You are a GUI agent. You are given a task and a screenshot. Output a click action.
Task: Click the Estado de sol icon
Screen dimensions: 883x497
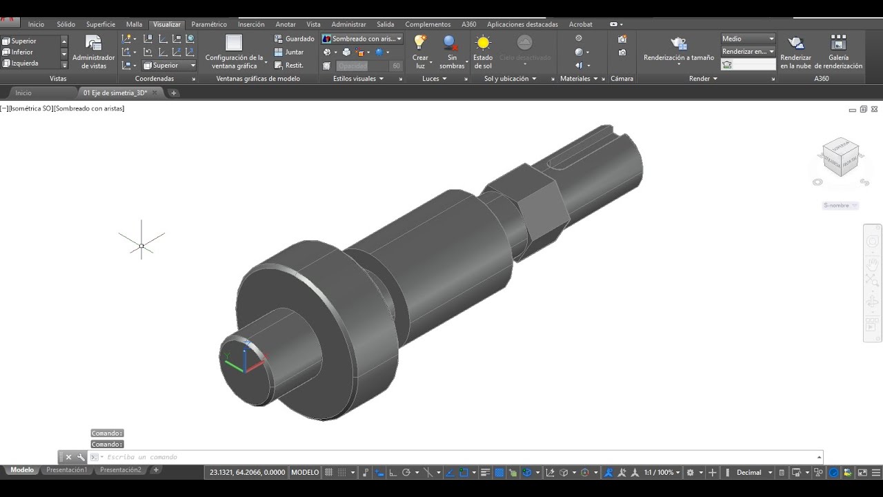(x=483, y=43)
